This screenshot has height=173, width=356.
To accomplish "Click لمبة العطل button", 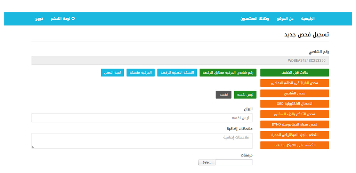I will coord(112,73).
